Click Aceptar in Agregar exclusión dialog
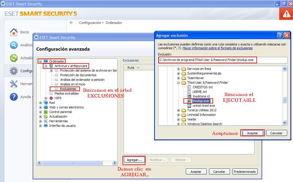Viewport: 293px width, 182px height. click(x=252, y=133)
